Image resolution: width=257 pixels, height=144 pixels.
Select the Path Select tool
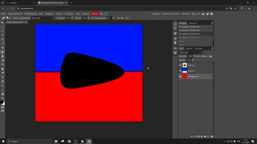2,86
